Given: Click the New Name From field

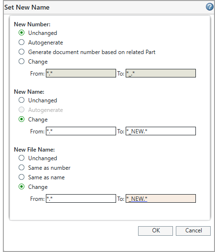Looking at the screenshot, I should [81, 131].
